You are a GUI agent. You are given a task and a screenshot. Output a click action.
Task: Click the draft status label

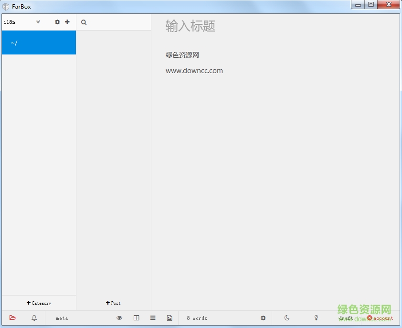[346, 318]
